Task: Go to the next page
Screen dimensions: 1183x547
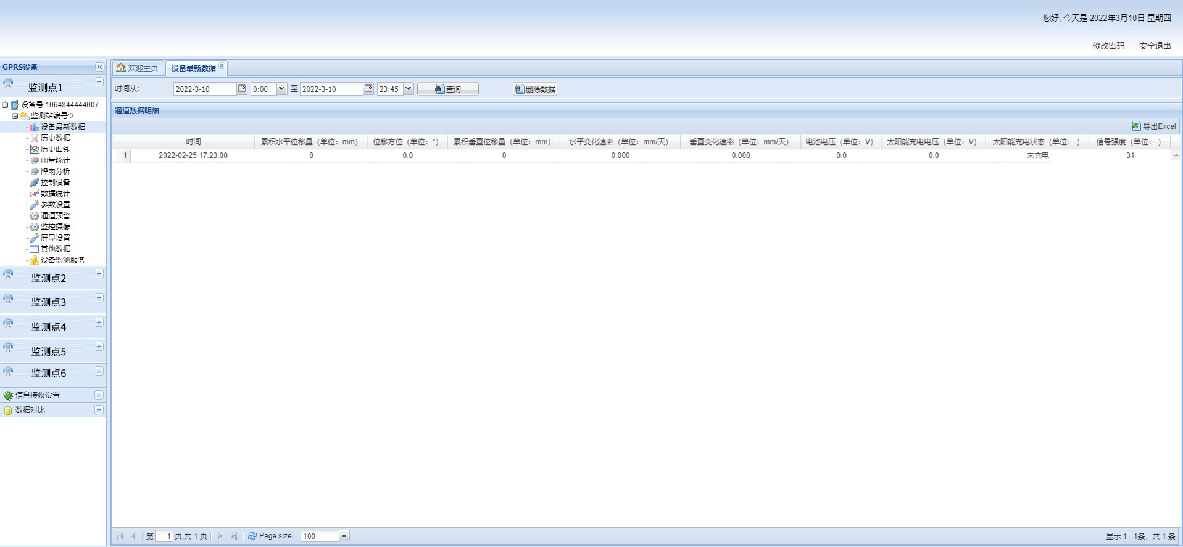Action: [x=220, y=537]
